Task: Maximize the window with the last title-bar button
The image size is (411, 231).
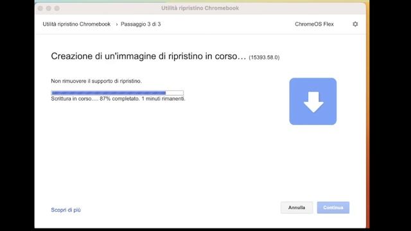Action: pyautogui.click(x=57, y=8)
